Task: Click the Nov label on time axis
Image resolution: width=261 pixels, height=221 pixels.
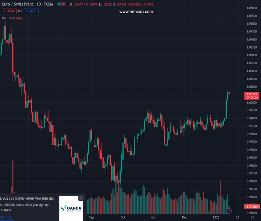Action: click(153, 217)
